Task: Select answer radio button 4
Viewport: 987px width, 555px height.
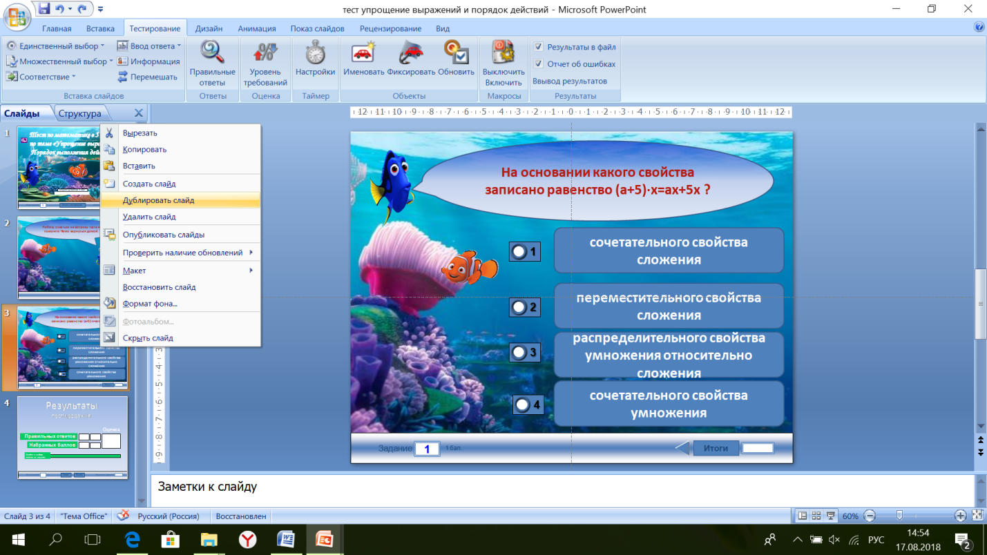Action: [523, 405]
